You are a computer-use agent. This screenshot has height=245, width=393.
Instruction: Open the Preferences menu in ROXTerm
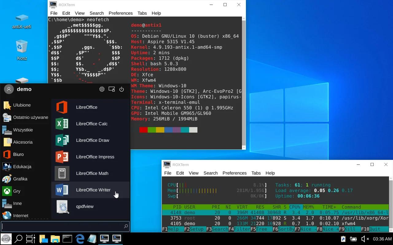tap(120, 13)
